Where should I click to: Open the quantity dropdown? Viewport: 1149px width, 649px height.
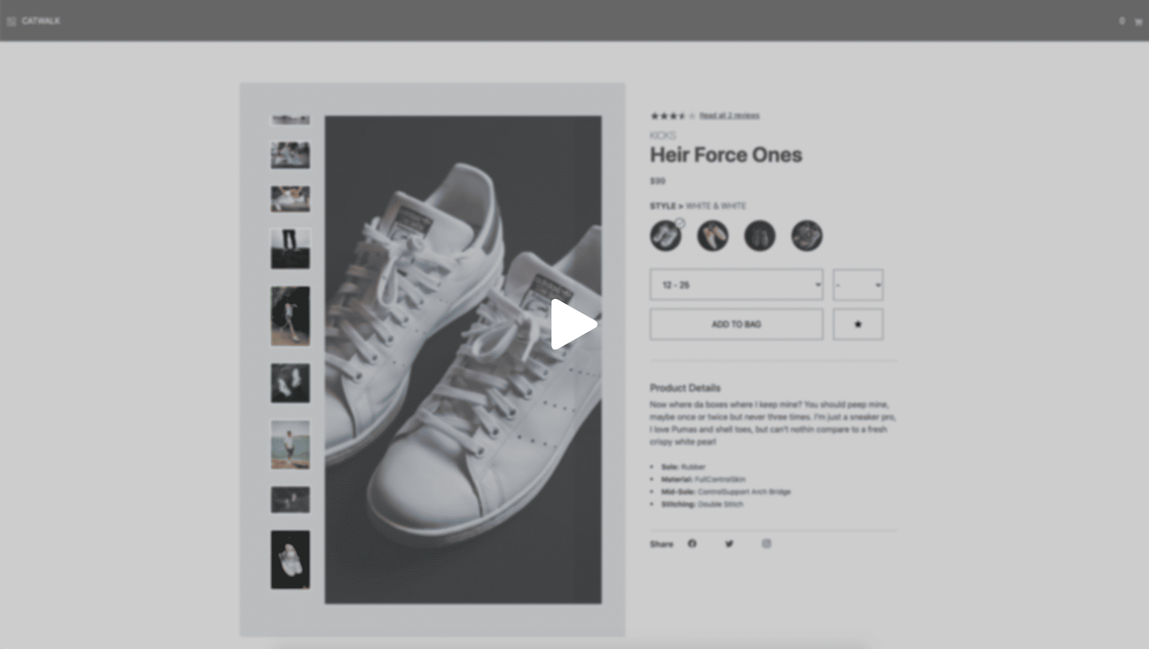pos(858,284)
